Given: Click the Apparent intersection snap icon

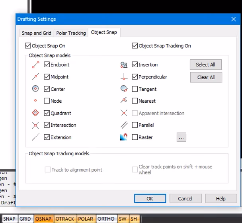Looking at the screenshot, I should pos(124,113).
